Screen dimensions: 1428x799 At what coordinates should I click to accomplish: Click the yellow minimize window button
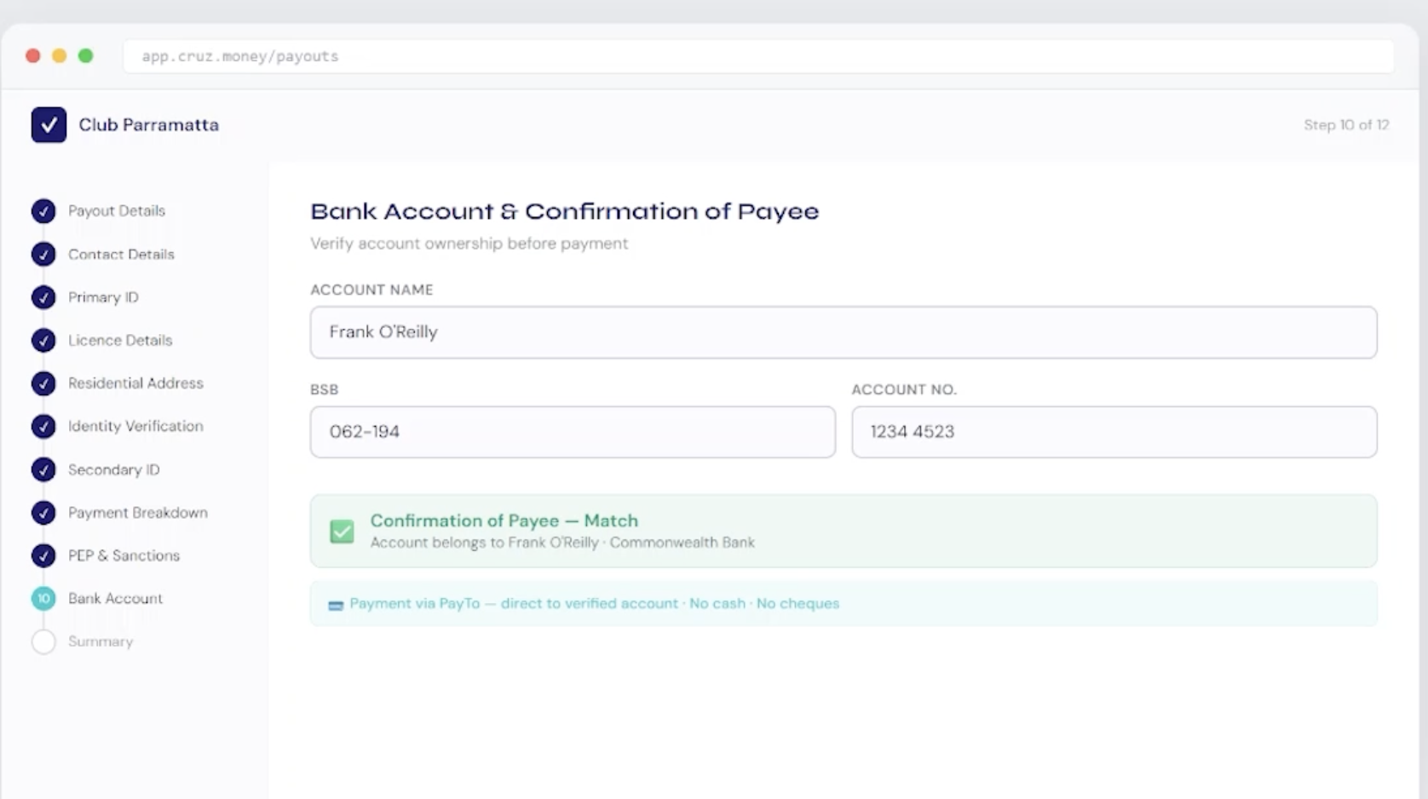pos(60,55)
